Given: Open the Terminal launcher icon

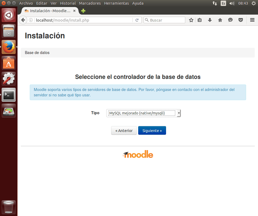Looking at the screenshot, I should coord(9,95).
